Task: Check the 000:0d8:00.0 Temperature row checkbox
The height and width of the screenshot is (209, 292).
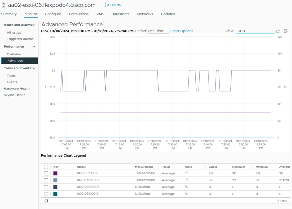Action: pos(46,180)
